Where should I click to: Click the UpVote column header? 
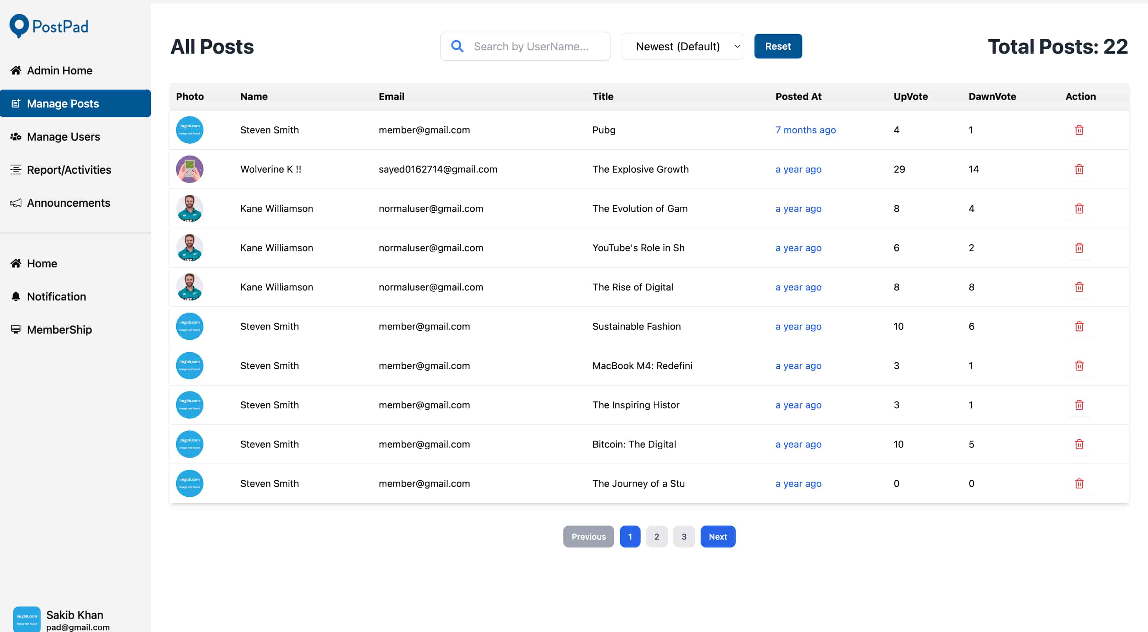[910, 96]
